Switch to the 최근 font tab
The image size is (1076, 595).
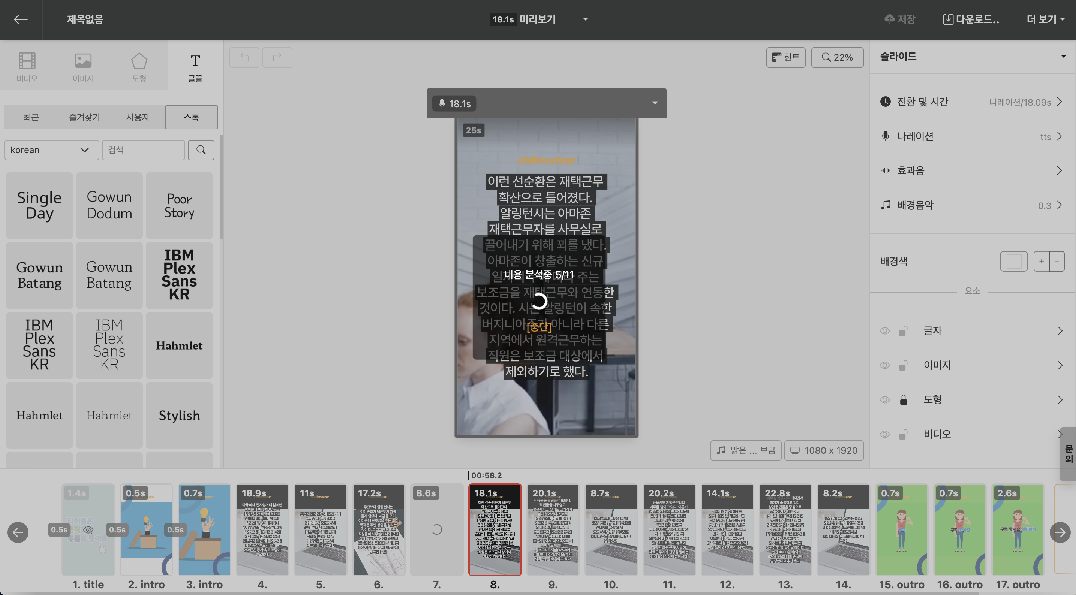click(31, 117)
